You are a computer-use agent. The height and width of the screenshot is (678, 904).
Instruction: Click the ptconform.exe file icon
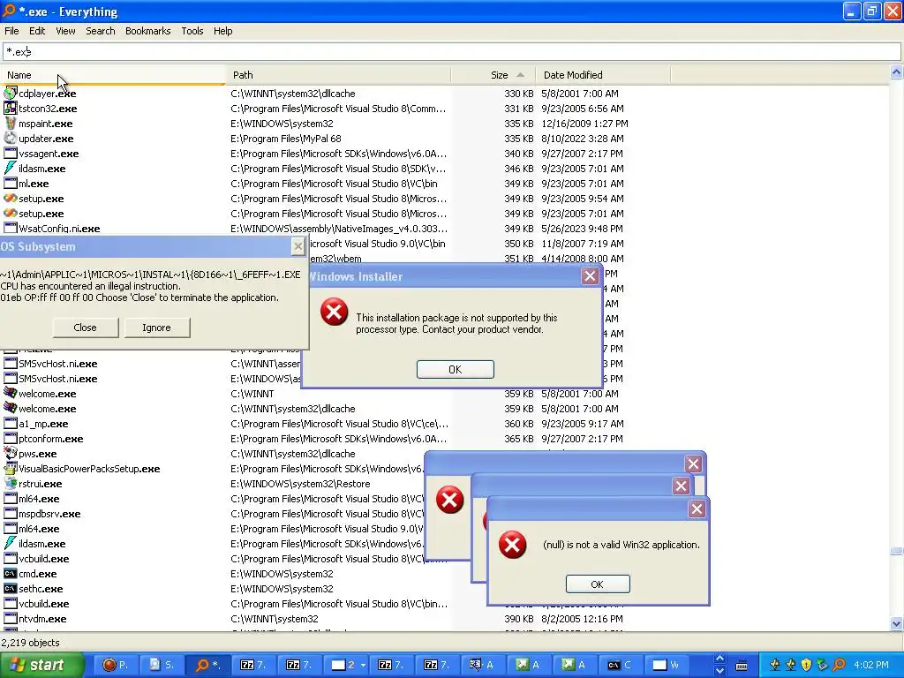[11, 438]
